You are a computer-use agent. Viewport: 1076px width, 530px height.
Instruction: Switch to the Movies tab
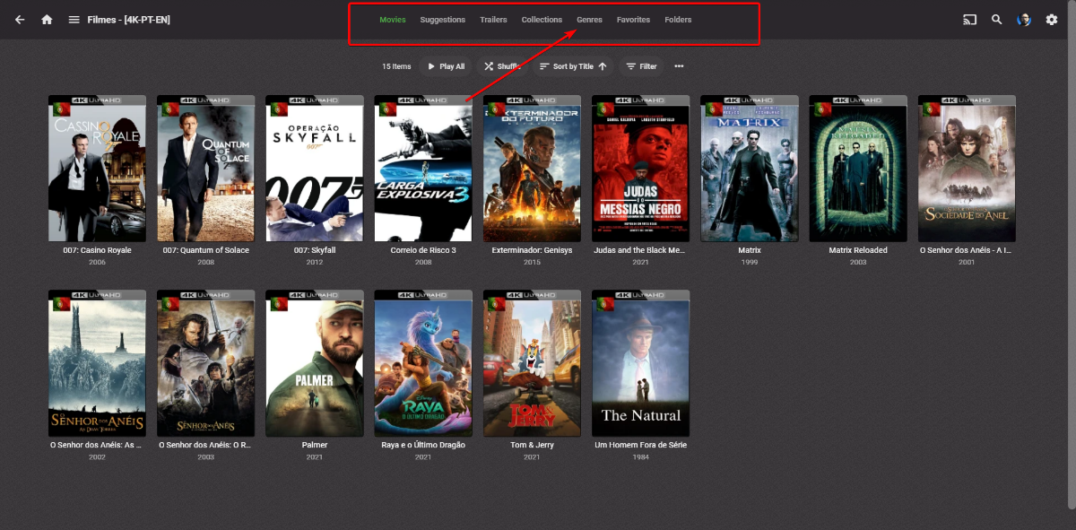pos(392,20)
